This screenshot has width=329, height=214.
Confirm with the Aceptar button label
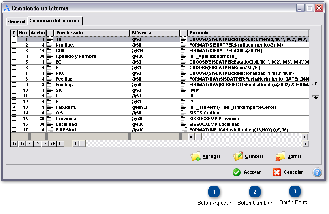pyautogui.click(x=252, y=172)
